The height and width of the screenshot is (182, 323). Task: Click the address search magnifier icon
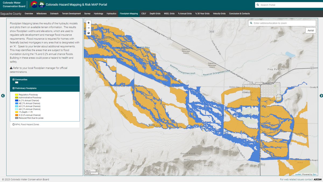pyautogui.click(x=251, y=23)
